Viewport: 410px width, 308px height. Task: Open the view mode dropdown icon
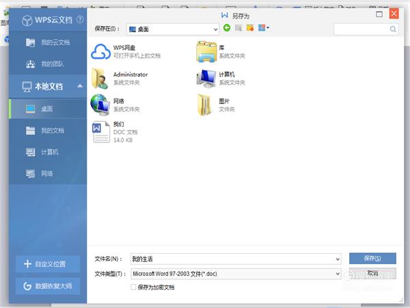point(264,28)
